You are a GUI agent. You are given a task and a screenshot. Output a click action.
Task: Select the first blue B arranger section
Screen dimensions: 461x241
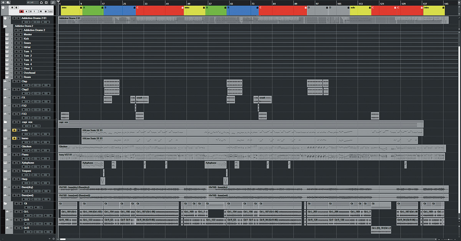pos(119,10)
